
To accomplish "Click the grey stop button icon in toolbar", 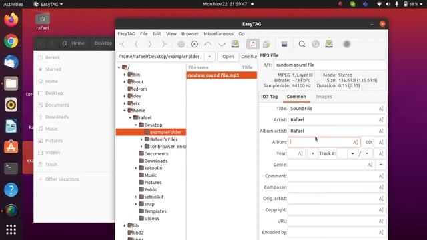I will pyautogui.click(x=347, y=44).
